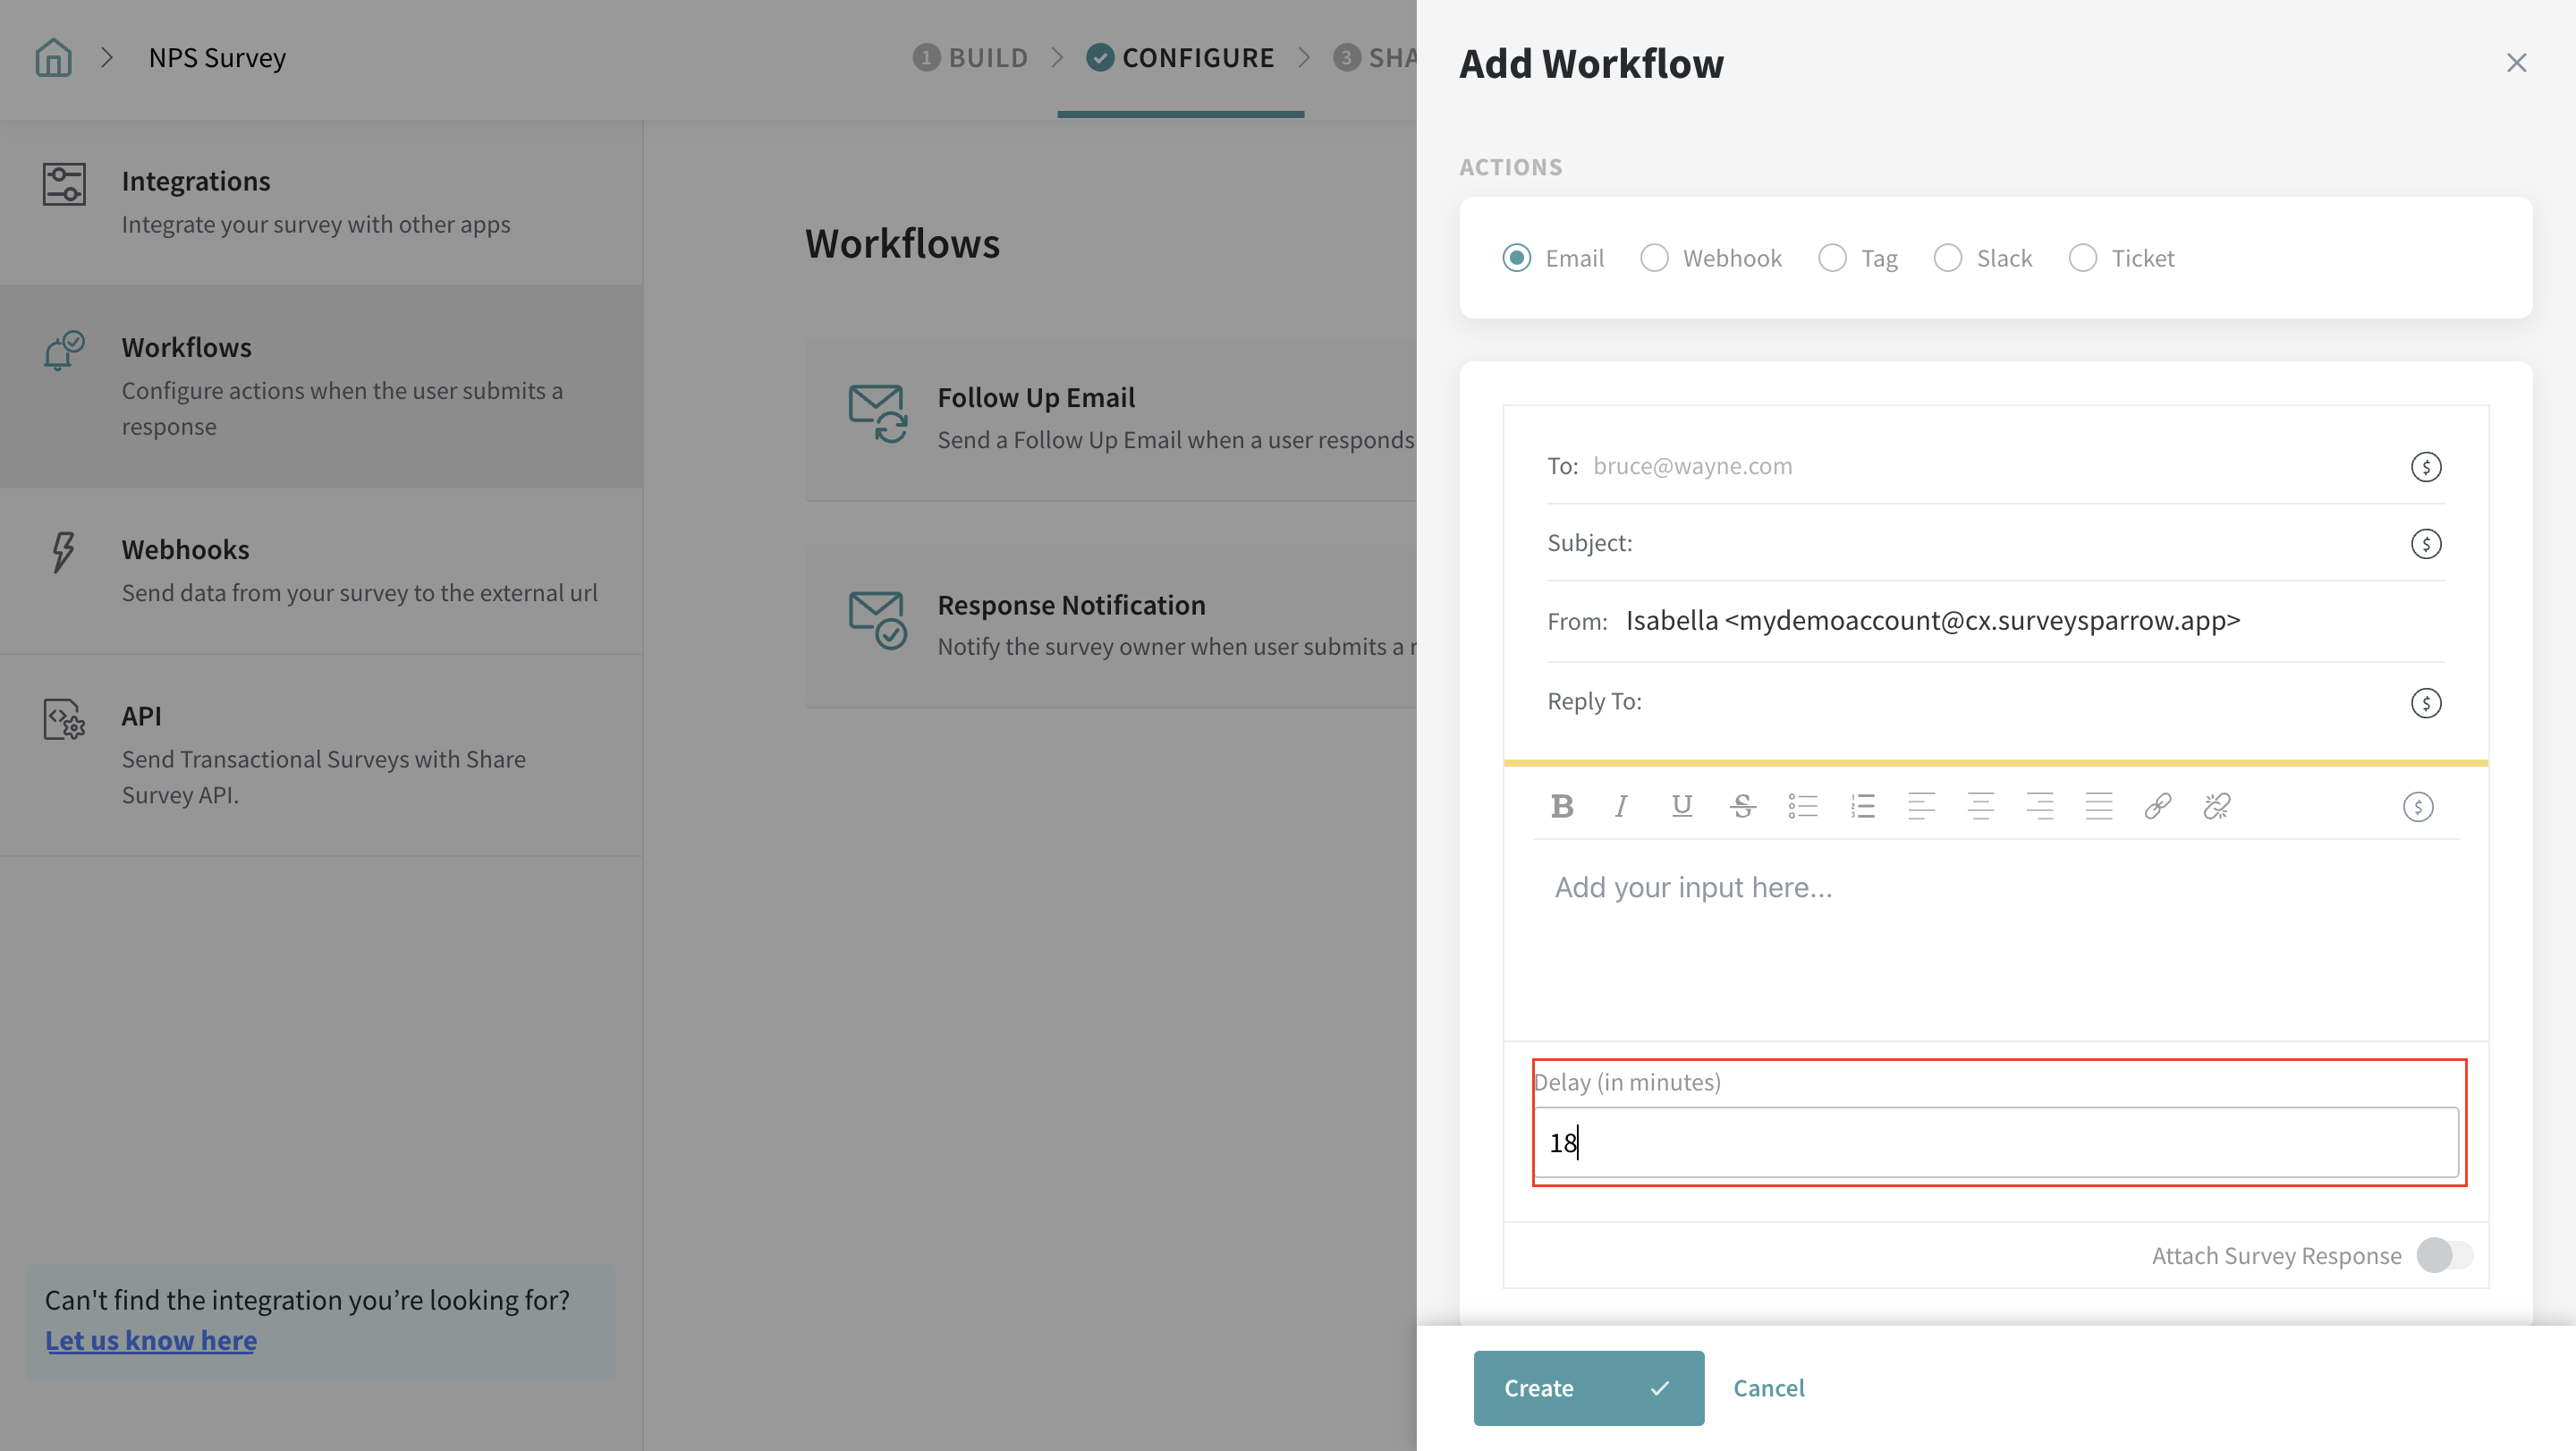Open variable picker for Subject field
Screen dimensions: 2576x1451
(x=2425, y=544)
